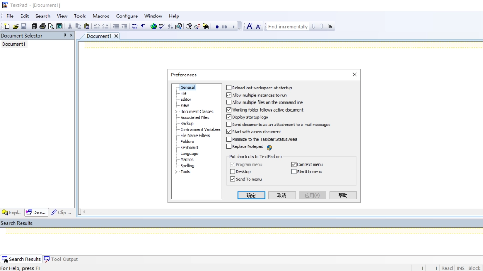Click the Spelling check icon

[162, 26]
